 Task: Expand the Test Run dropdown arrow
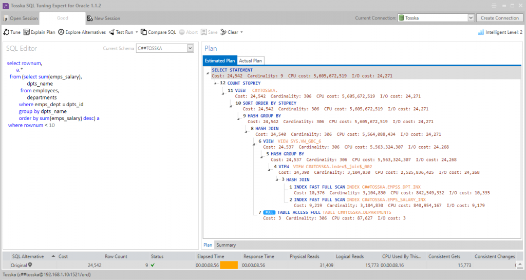(x=137, y=32)
